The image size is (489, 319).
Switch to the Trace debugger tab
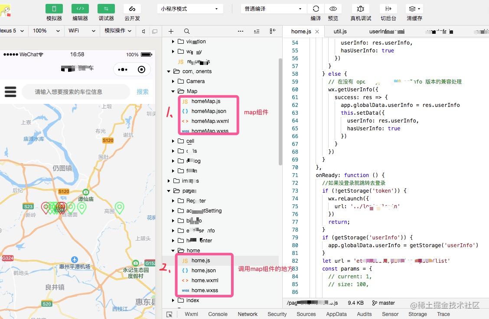point(443,314)
